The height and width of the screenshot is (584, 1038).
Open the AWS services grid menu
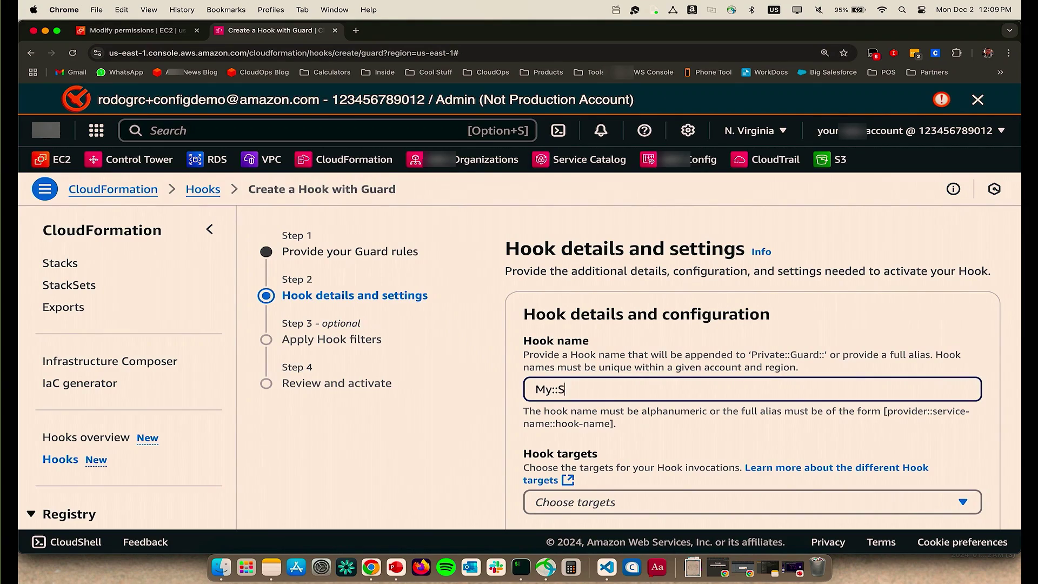(x=96, y=130)
